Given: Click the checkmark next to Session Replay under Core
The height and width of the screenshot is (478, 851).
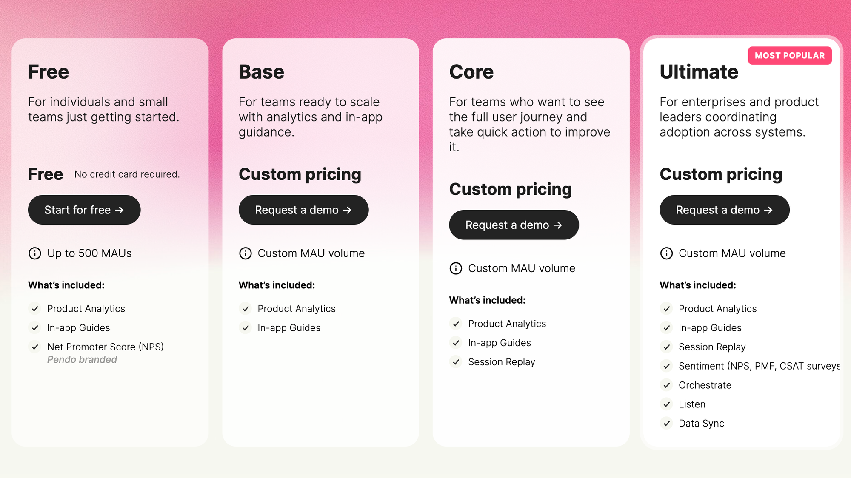Looking at the screenshot, I should [456, 362].
